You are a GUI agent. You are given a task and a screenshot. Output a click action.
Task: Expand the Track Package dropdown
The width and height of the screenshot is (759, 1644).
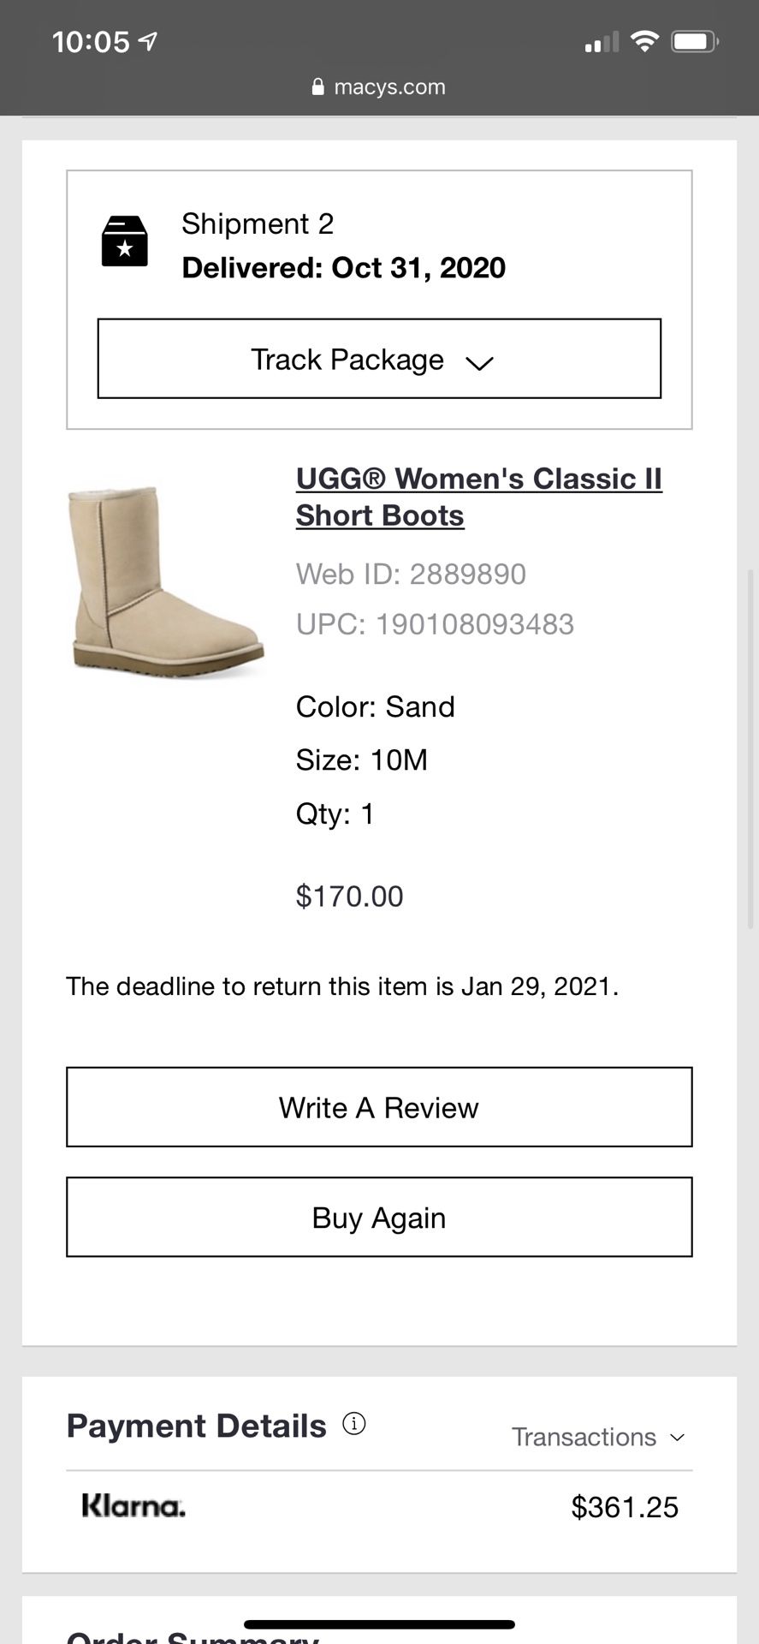coord(379,359)
